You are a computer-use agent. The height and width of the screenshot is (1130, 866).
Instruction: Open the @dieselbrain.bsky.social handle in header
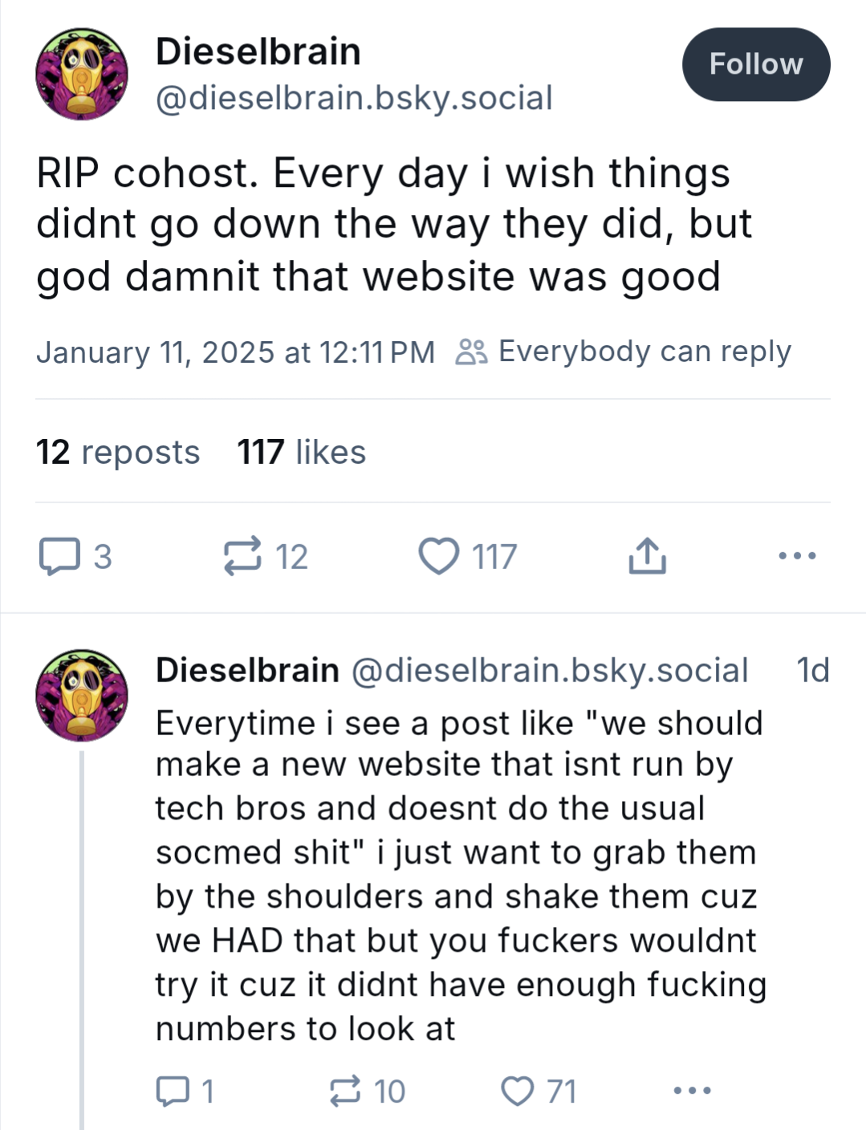pyautogui.click(x=354, y=99)
